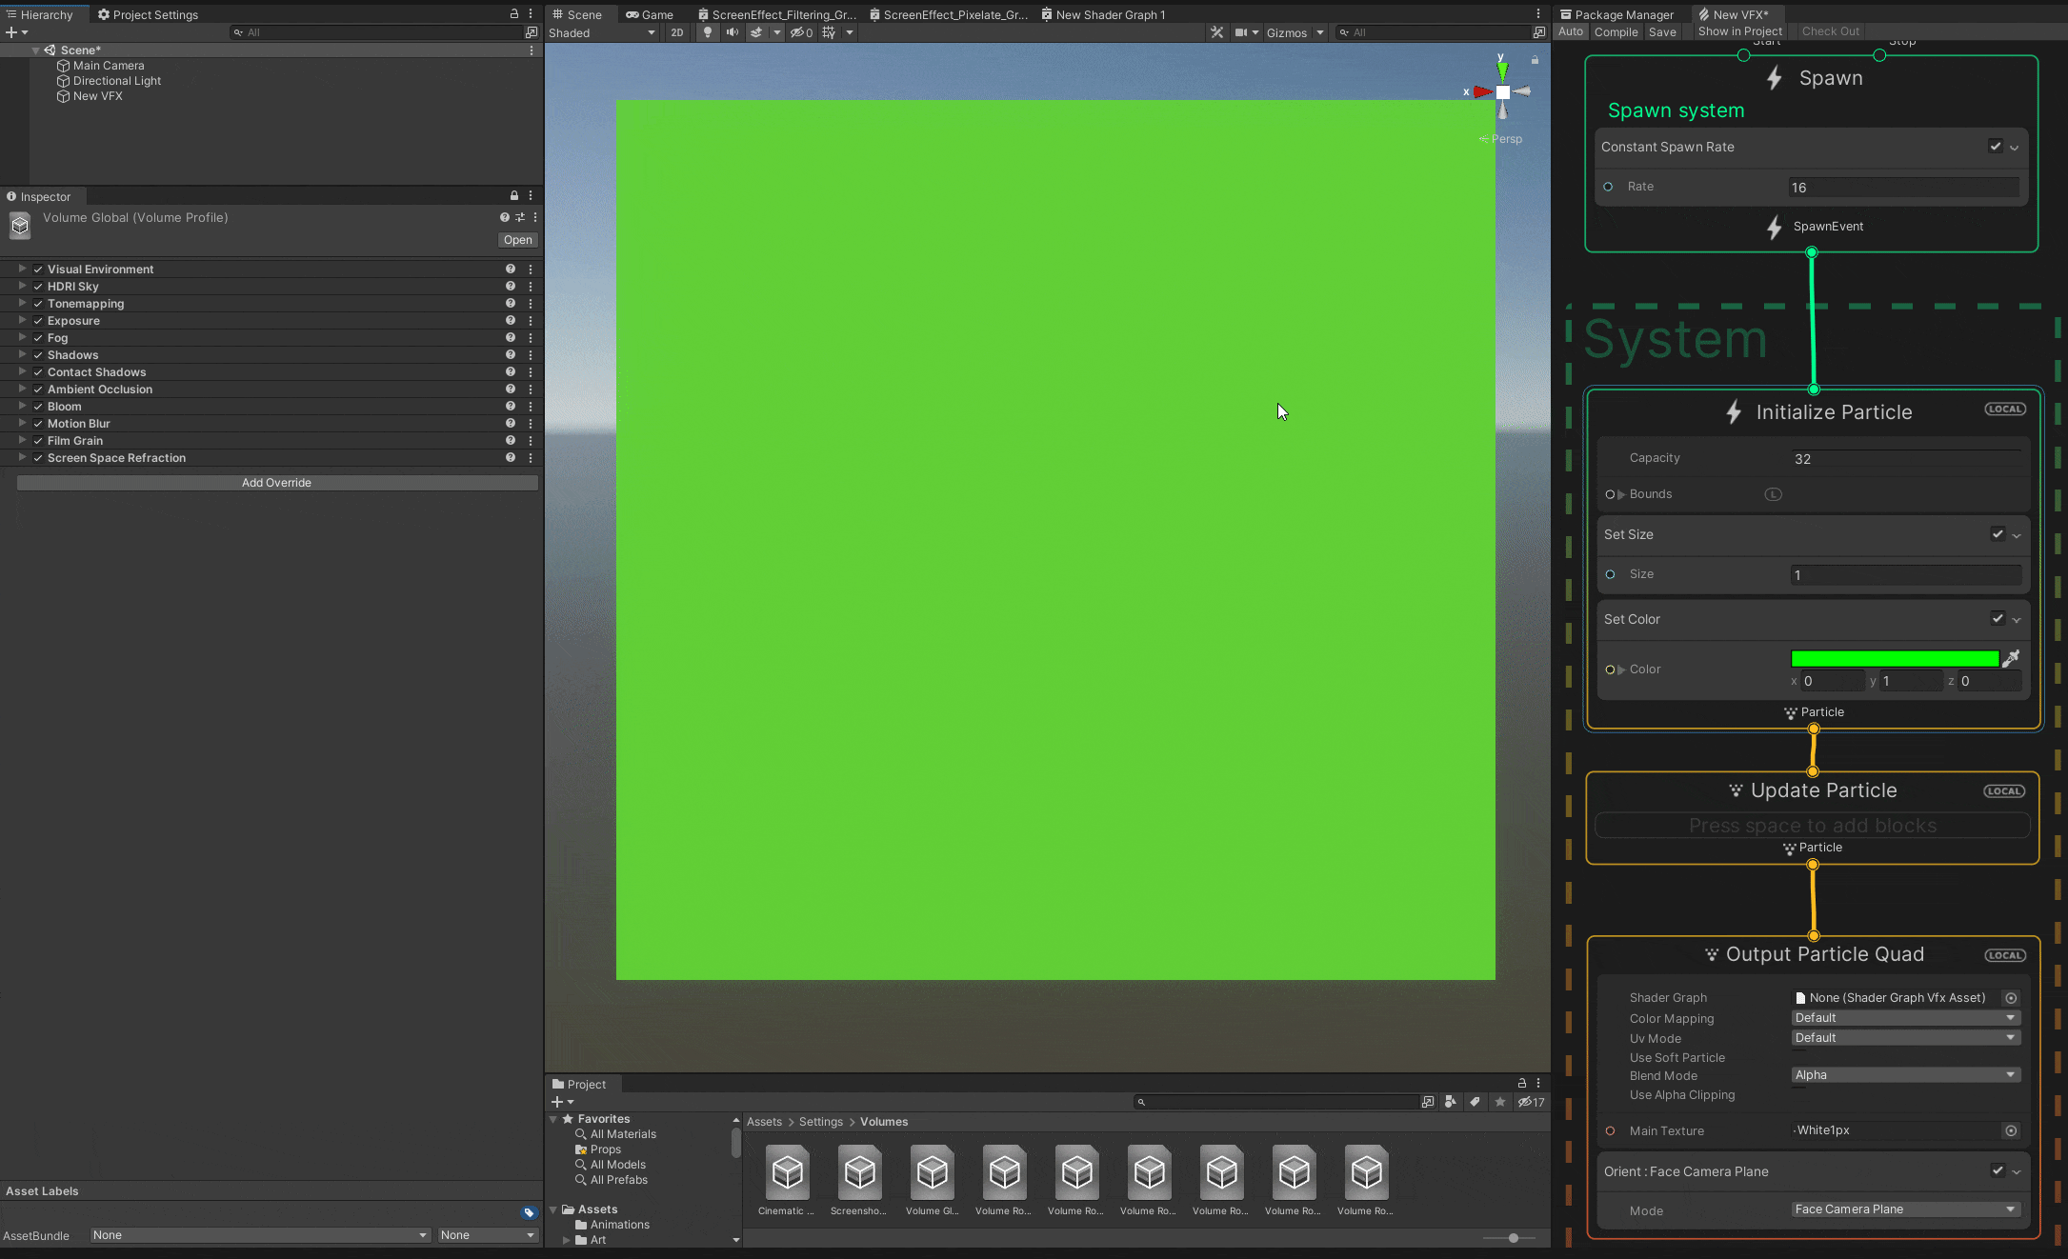
Task: Open the Color Mapping dropdown
Action: coord(1905,1018)
